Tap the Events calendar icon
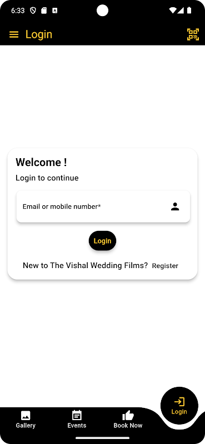Viewport: 205px width, 444px height. pyautogui.click(x=77, y=415)
